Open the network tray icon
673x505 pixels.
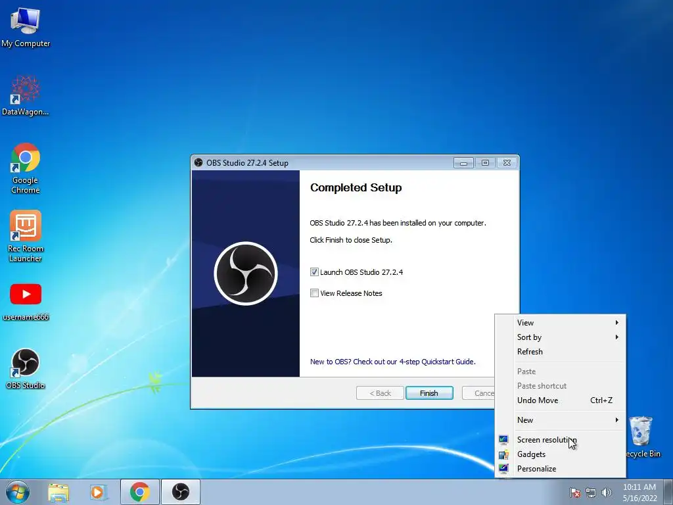[x=591, y=493]
